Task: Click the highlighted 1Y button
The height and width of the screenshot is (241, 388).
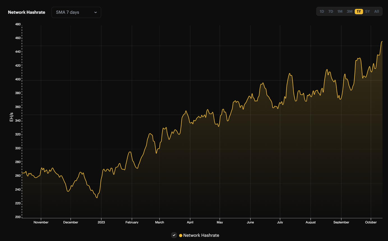Action: click(359, 11)
